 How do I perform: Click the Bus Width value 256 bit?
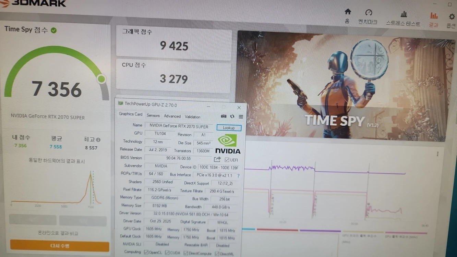pyautogui.click(x=225, y=199)
